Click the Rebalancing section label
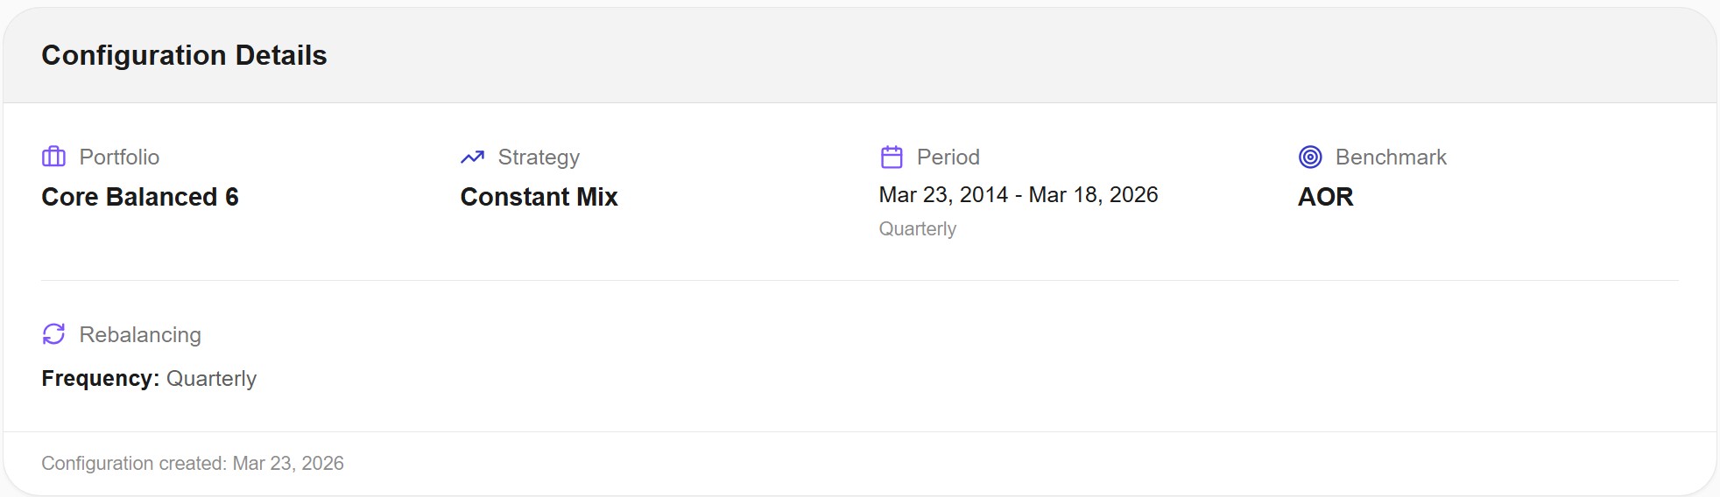Screen dimensions: 1720x497 [x=140, y=335]
